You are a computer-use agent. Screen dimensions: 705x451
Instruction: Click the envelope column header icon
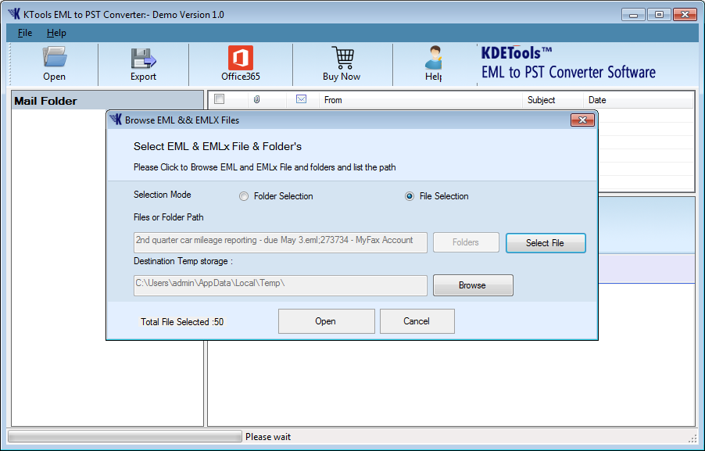click(301, 100)
